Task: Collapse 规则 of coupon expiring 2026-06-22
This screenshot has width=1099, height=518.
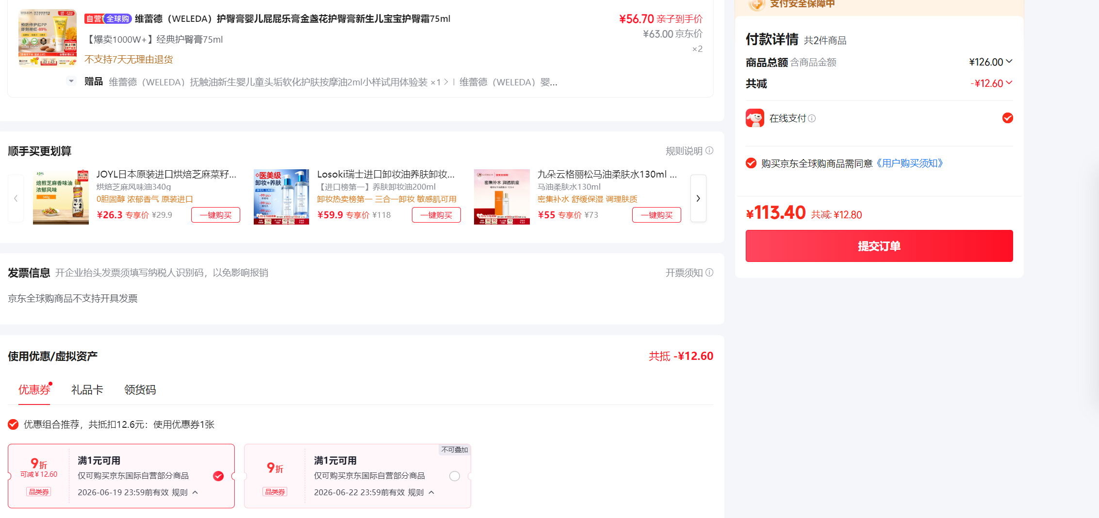Action: click(431, 492)
